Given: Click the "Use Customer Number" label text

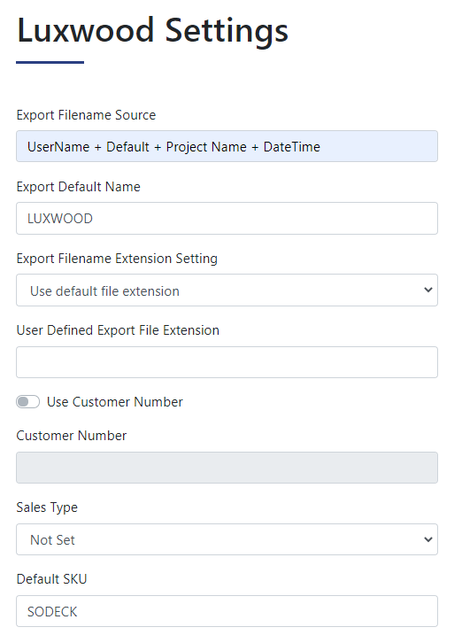Looking at the screenshot, I should click(x=115, y=402).
